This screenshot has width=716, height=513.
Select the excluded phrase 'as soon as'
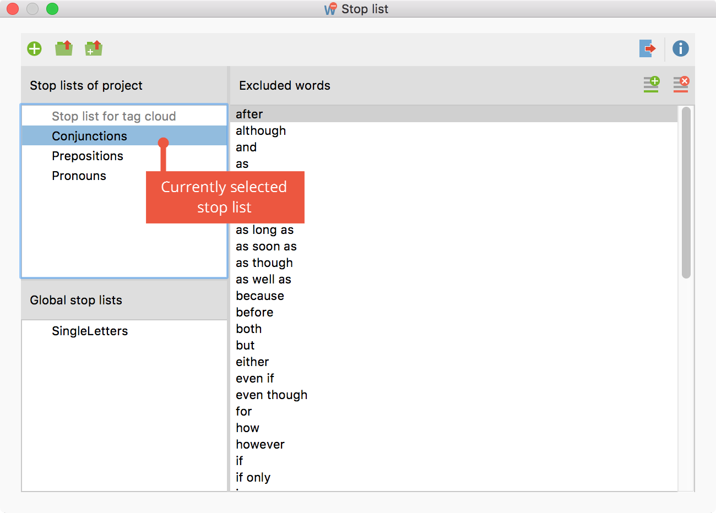click(x=453, y=246)
